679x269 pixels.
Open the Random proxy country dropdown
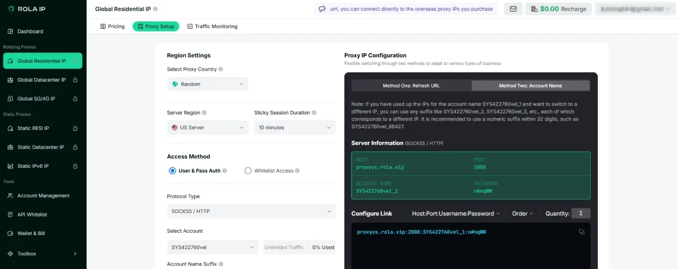coord(208,84)
